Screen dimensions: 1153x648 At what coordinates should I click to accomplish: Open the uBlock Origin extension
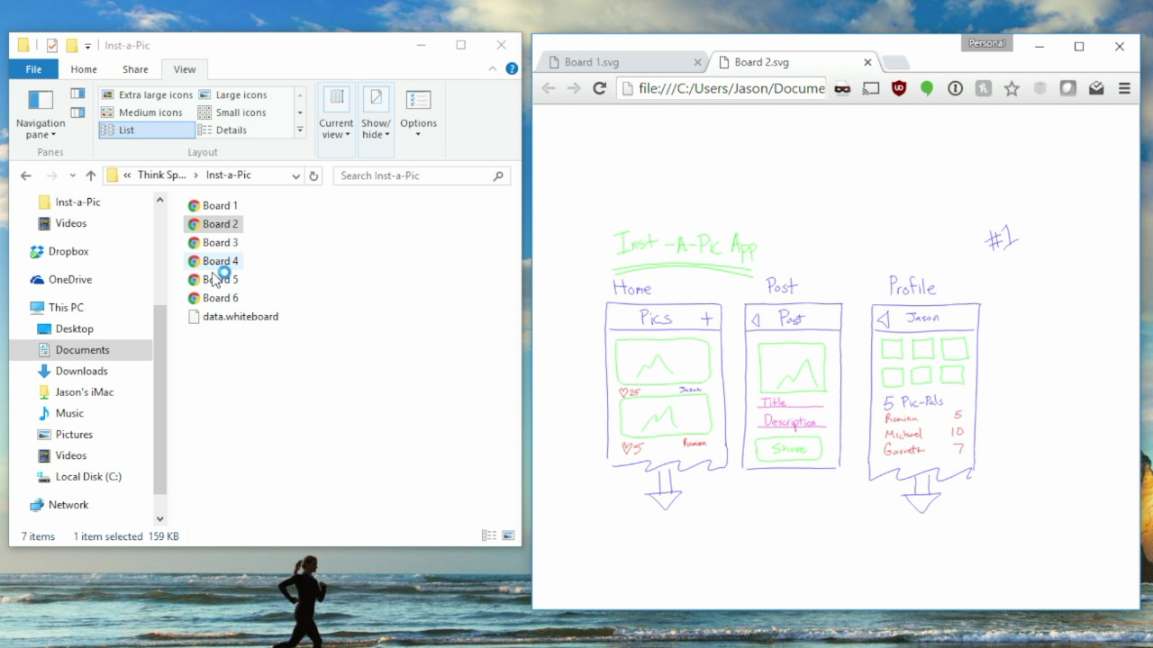pos(898,89)
